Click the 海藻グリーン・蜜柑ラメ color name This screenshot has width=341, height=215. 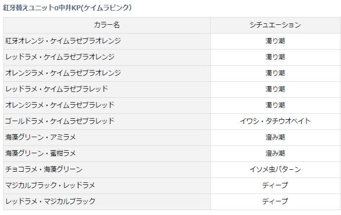(40, 153)
